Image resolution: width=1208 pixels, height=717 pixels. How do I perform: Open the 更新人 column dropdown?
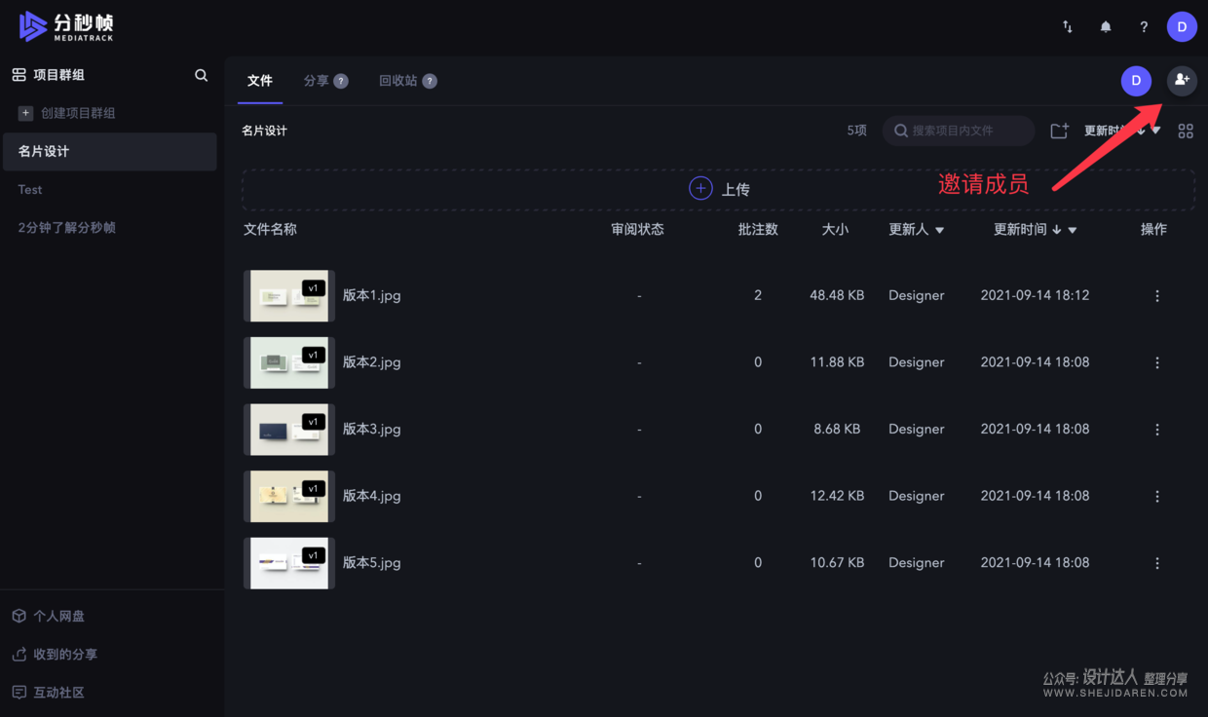point(938,230)
